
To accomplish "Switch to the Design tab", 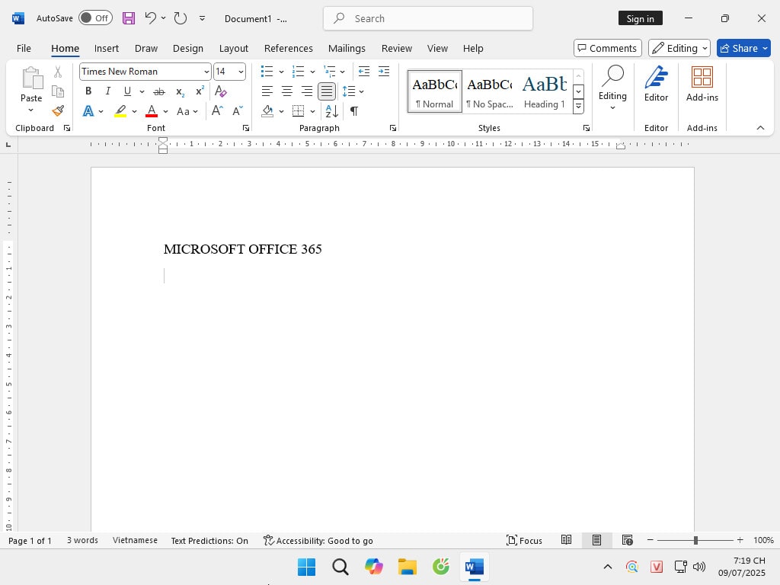I will [x=187, y=48].
